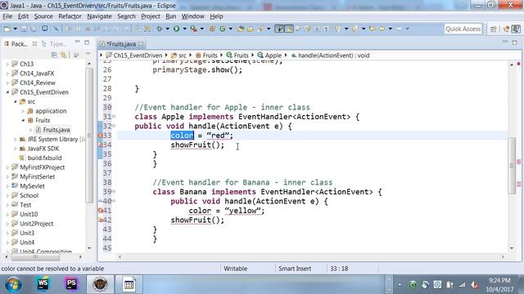Click the Terminate debug icon

[88, 29]
